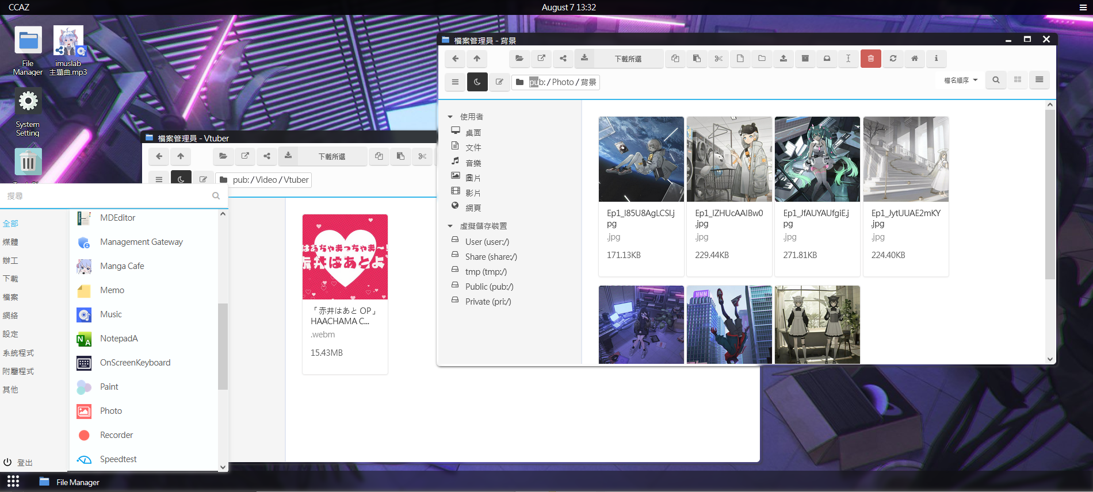The width and height of the screenshot is (1093, 492).
Task: Click the archive box icon in 背景 toolbar
Action: point(805,59)
